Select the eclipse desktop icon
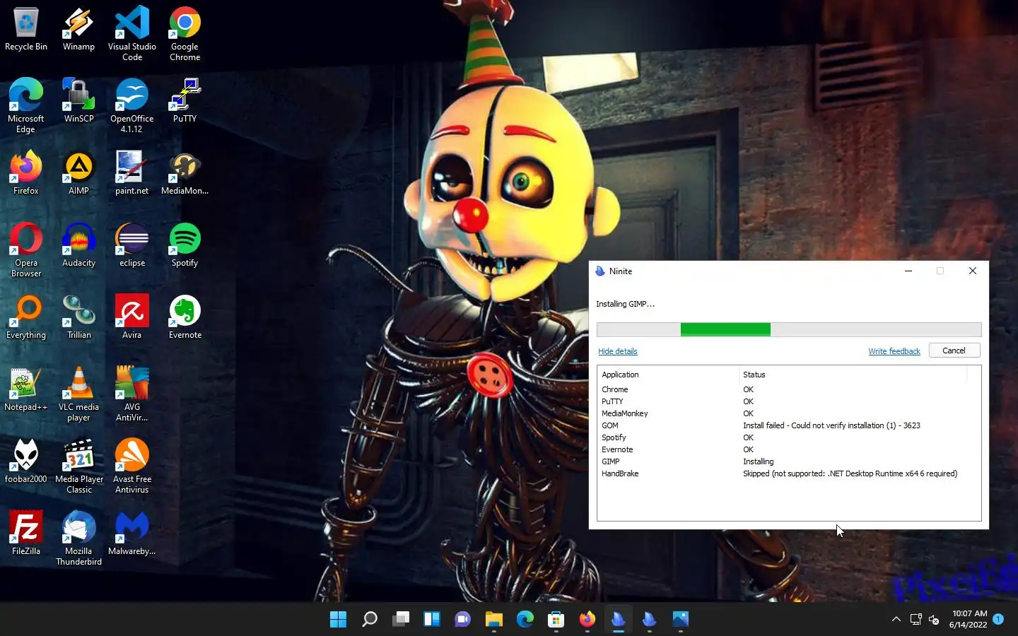 tap(132, 245)
